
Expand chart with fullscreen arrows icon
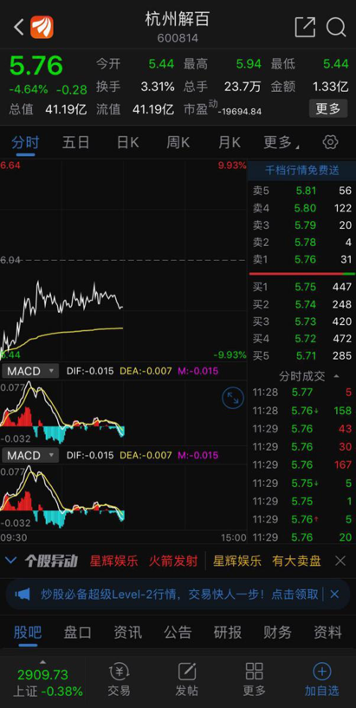[x=233, y=398]
